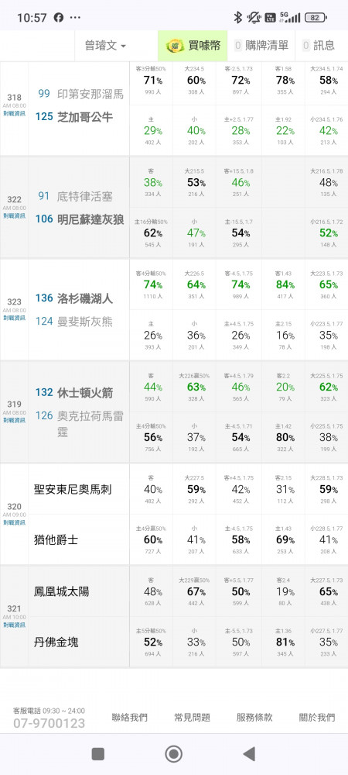
Task: Open 對戰資訊 link for game 318
Action: (x=14, y=113)
